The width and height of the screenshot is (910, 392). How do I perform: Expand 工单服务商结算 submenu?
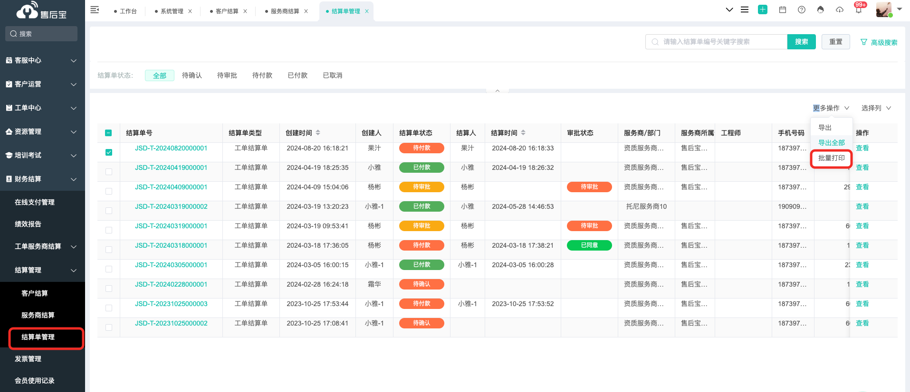coord(42,246)
